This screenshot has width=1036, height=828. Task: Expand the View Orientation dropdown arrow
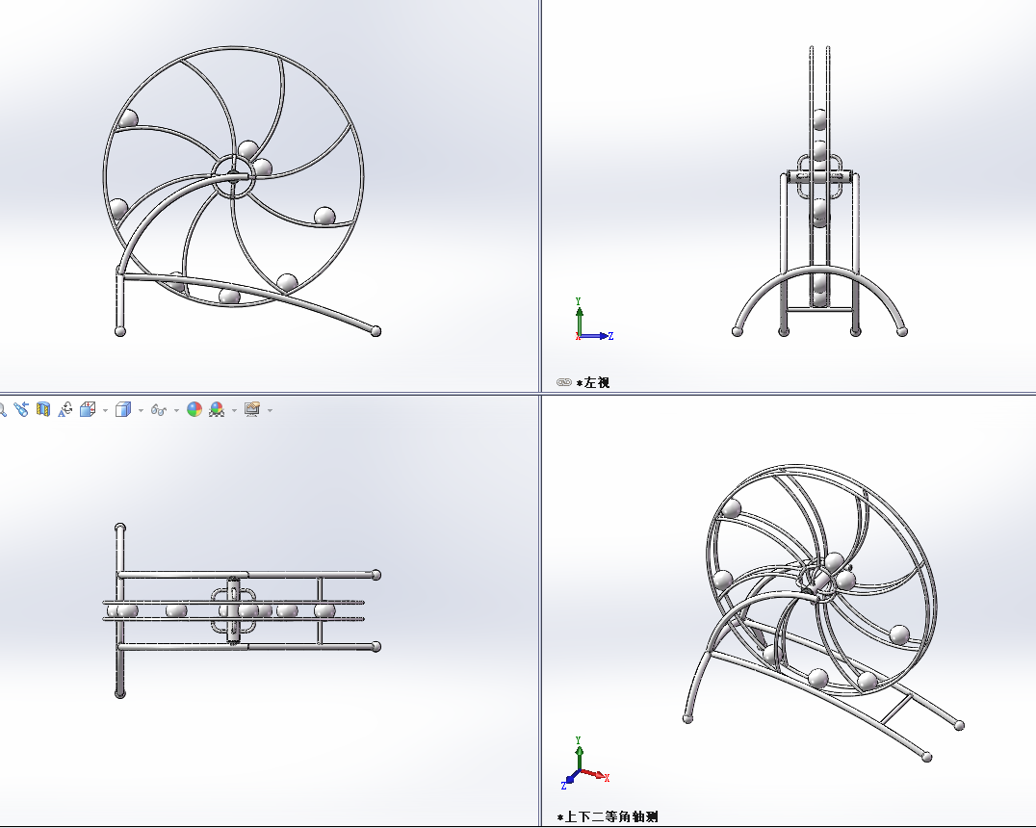[106, 410]
